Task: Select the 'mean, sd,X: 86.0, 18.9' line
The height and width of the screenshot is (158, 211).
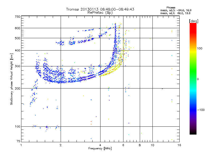Action: (x=175, y=13)
